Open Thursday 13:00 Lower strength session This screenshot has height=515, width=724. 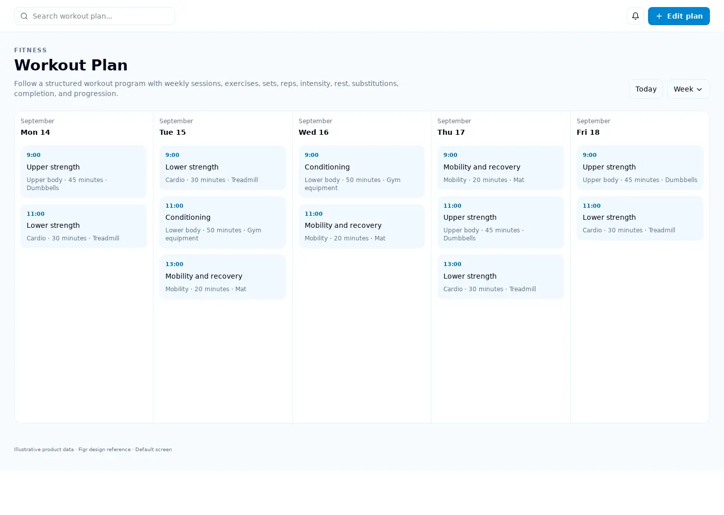tap(501, 277)
